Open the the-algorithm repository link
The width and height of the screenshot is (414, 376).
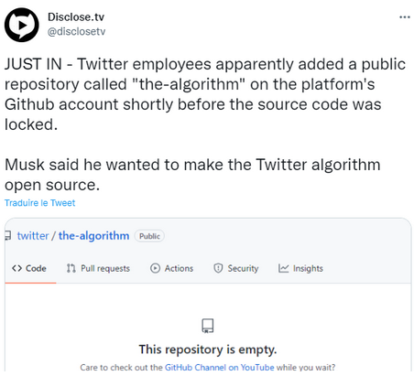pyautogui.click(x=93, y=236)
